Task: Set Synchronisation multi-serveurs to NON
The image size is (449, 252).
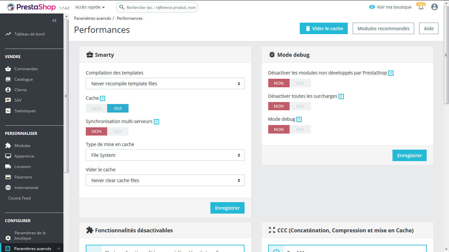Action: 97,131
